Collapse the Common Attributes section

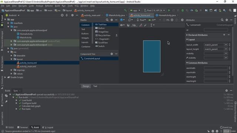click(187, 63)
